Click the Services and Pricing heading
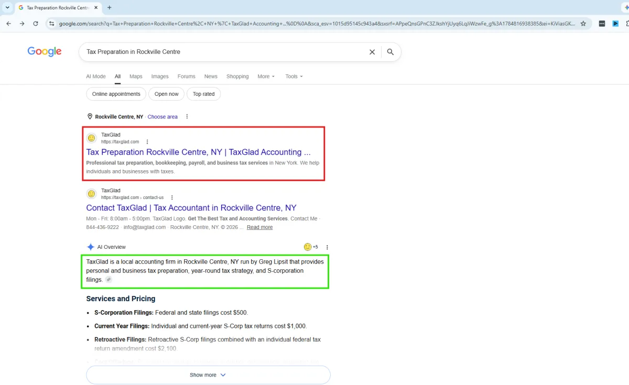Screen dimensions: 629x385 coord(121,299)
